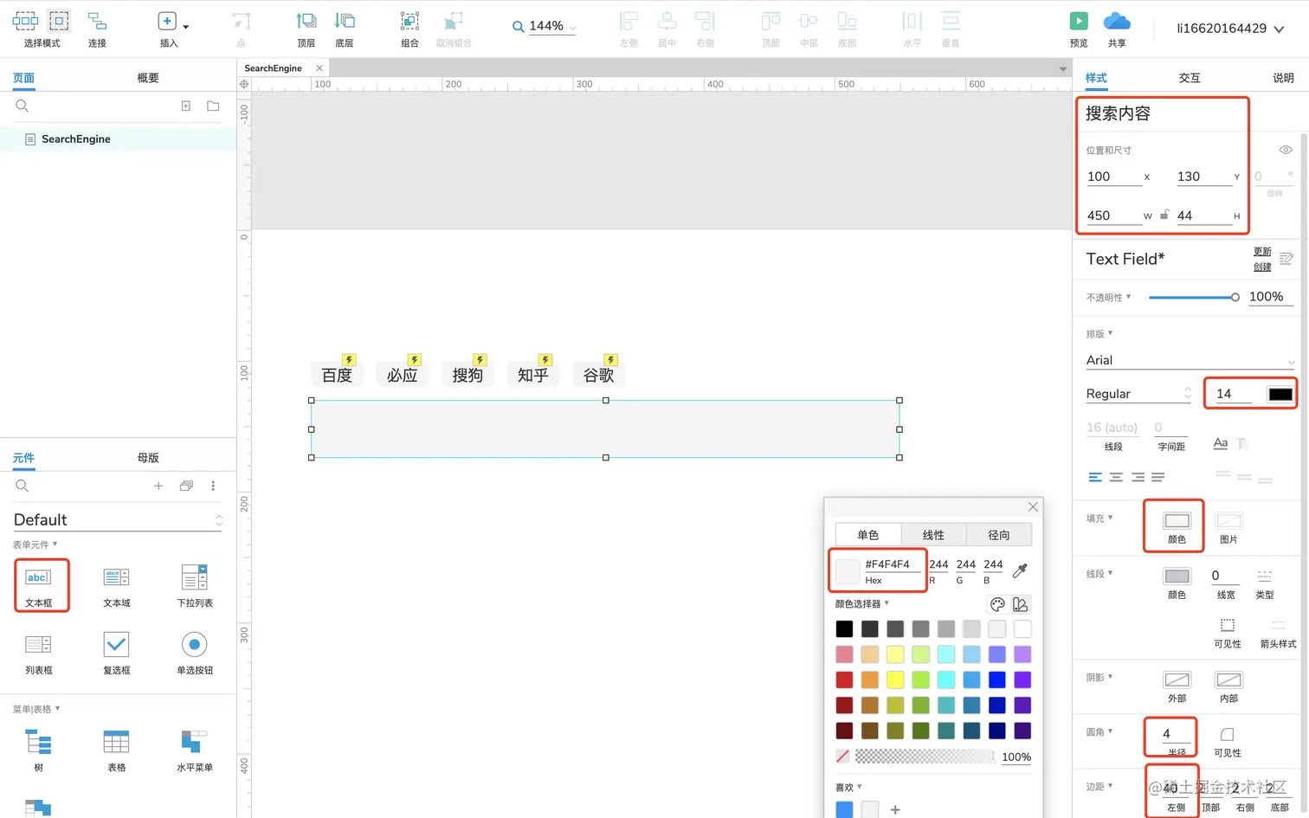Select the 表格 table widget
1309x818 pixels.
116,750
